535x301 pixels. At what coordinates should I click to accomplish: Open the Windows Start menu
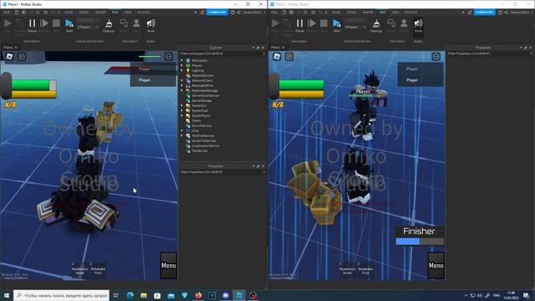(7, 295)
